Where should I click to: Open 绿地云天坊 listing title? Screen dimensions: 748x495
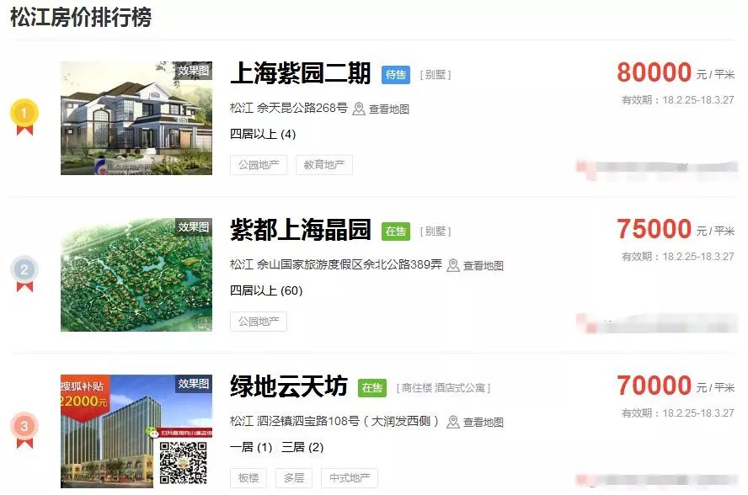point(289,386)
